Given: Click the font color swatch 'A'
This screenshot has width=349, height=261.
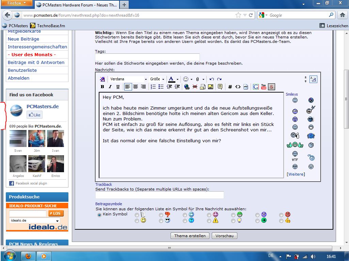Looking at the screenshot, I should tap(171, 79).
